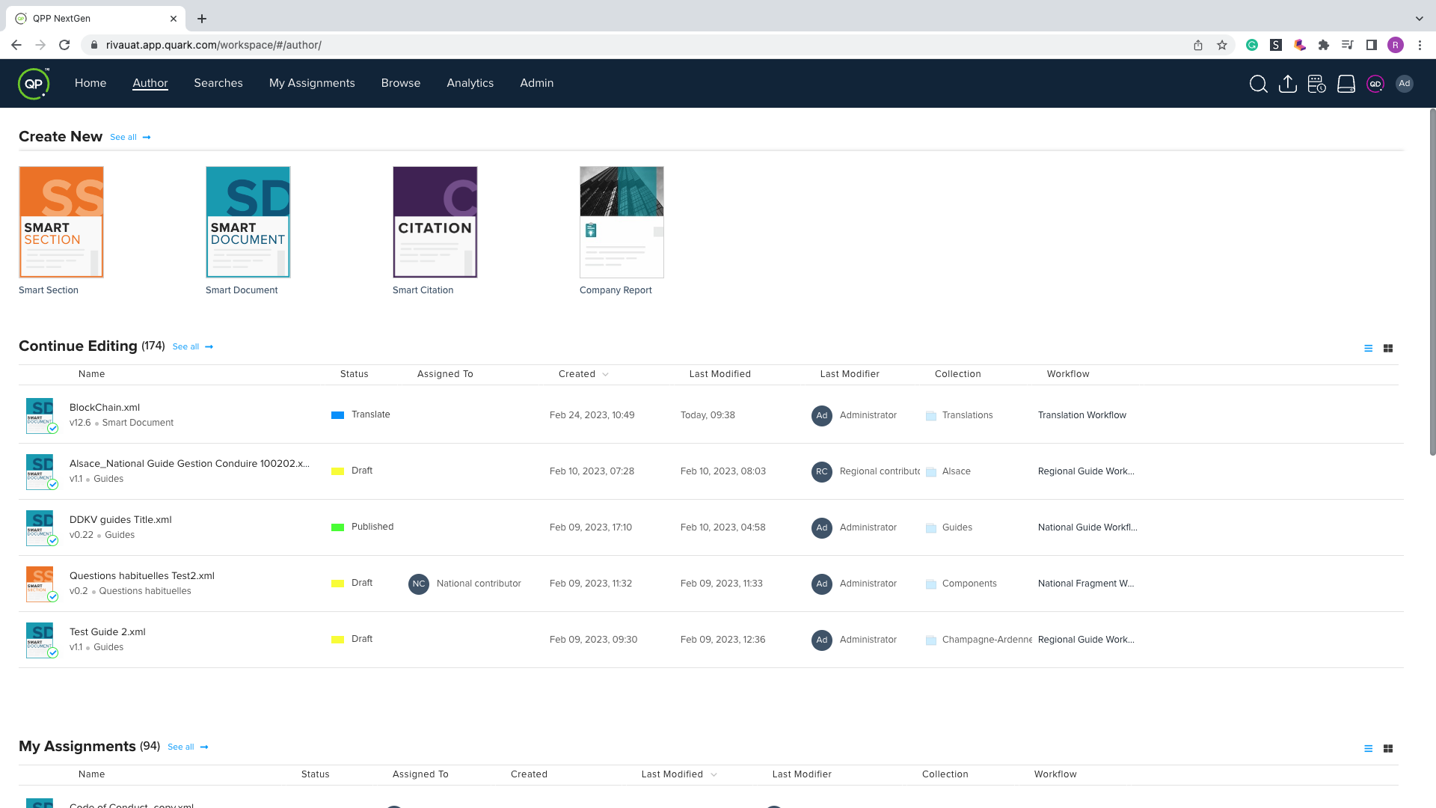Image resolution: width=1436 pixels, height=808 pixels.
Task: Click the BlockChain.xml Smart Document file icon
Action: pyautogui.click(x=40, y=415)
